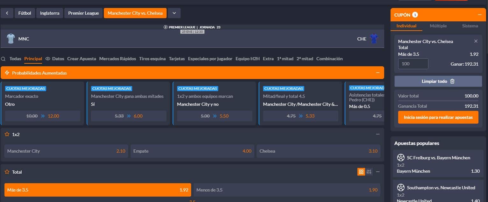The height and width of the screenshot is (202, 488).
Task: Select Chelsea 3.10 odds in 1x2
Action: 319,151
